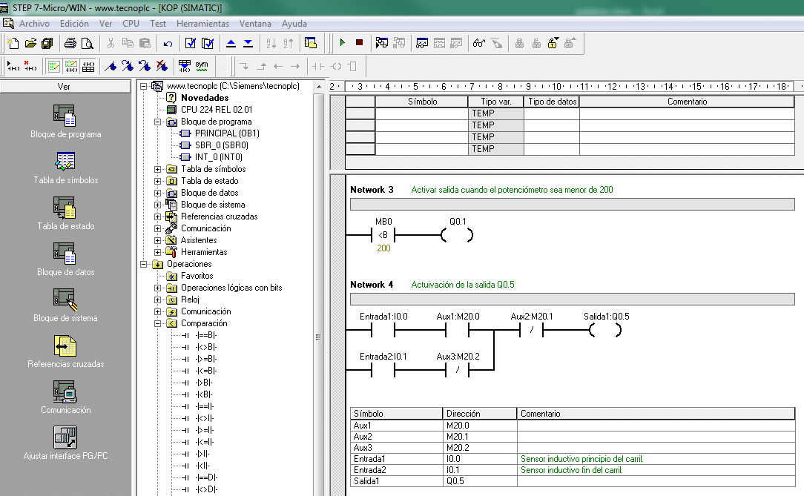
Task: Click the glasses program status icon
Action: click(478, 43)
